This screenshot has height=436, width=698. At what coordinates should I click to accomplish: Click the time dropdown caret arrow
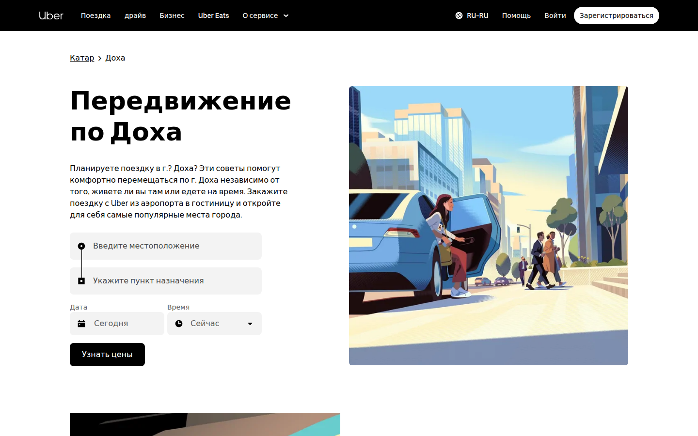(250, 324)
